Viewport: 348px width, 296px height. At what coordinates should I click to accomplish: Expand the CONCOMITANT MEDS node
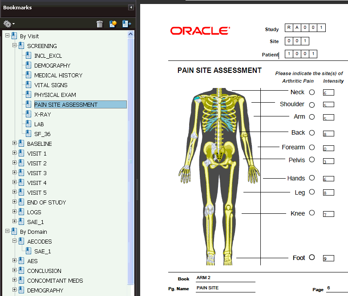[14, 280]
